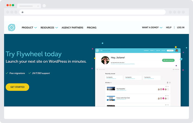
Task: Expand the WANT A DEMO? dropdown
Action: (x=152, y=27)
